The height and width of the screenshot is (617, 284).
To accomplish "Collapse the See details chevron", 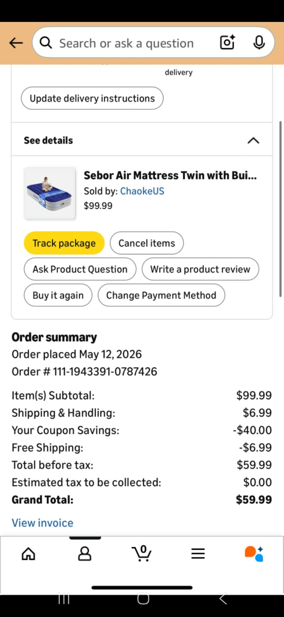I will click(253, 140).
